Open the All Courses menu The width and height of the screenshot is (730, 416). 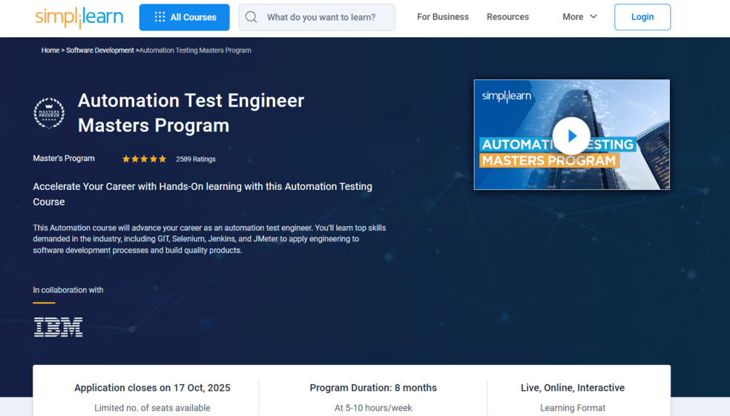184,17
